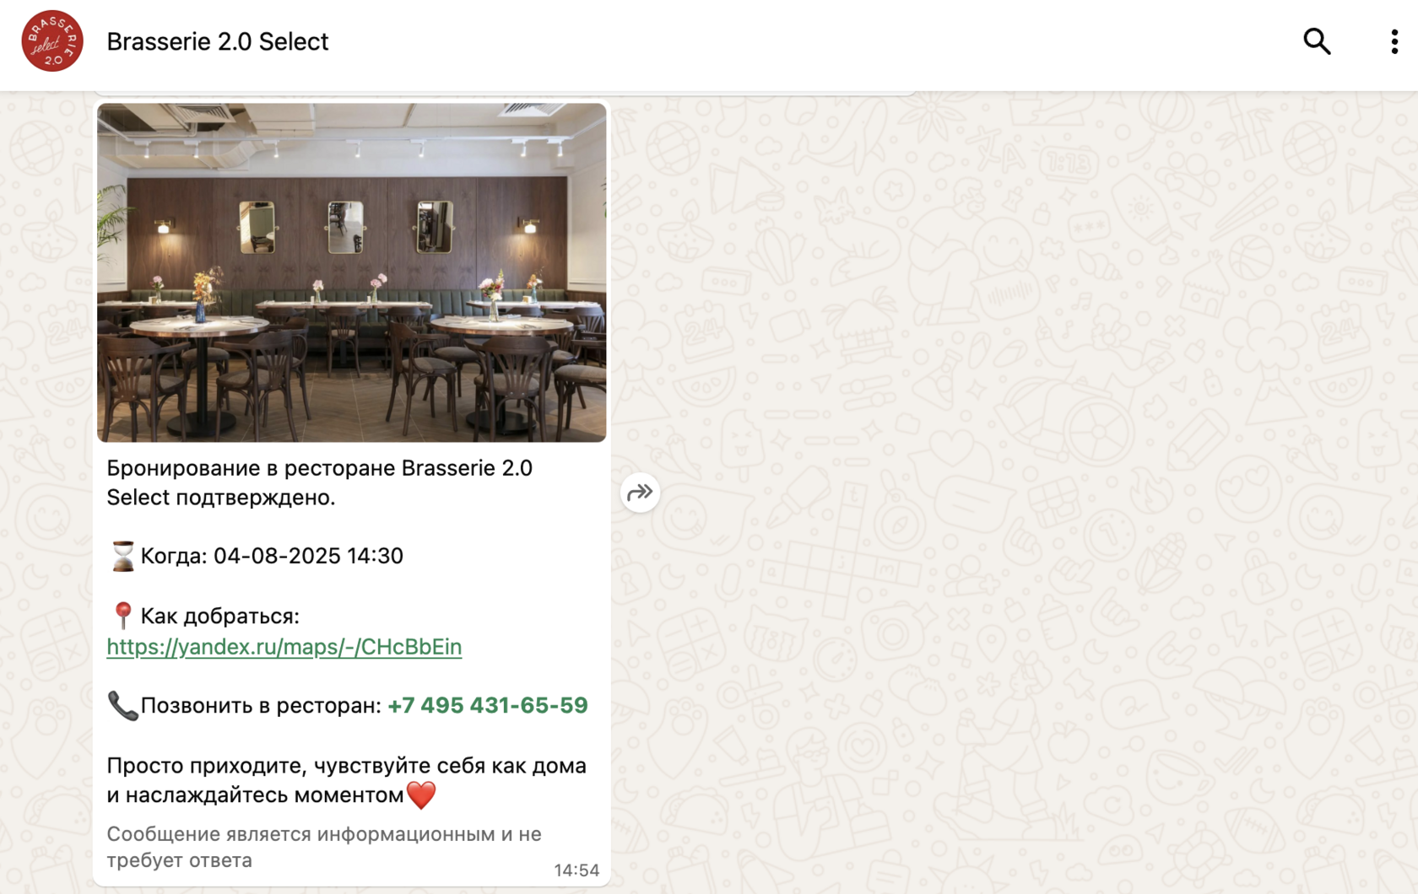Image resolution: width=1418 pixels, height=894 pixels.
Task: Click the red pin emoji beside Как добраться
Action: point(122,616)
